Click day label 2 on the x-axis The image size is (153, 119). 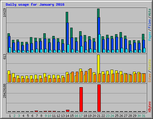coord(14,116)
